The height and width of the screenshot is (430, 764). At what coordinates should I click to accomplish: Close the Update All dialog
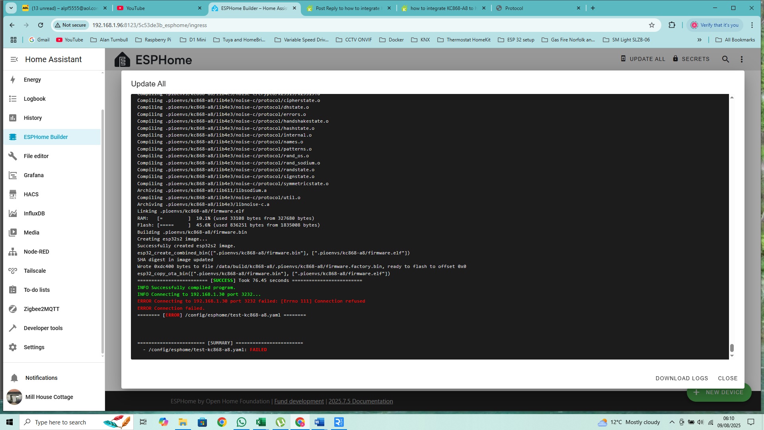pyautogui.click(x=727, y=378)
